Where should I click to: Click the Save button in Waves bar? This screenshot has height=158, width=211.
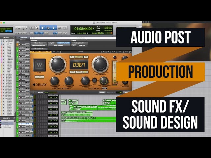pos(126,52)
